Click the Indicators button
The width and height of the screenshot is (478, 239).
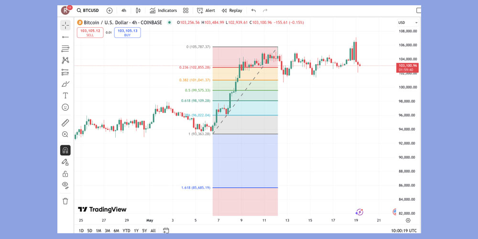(163, 11)
